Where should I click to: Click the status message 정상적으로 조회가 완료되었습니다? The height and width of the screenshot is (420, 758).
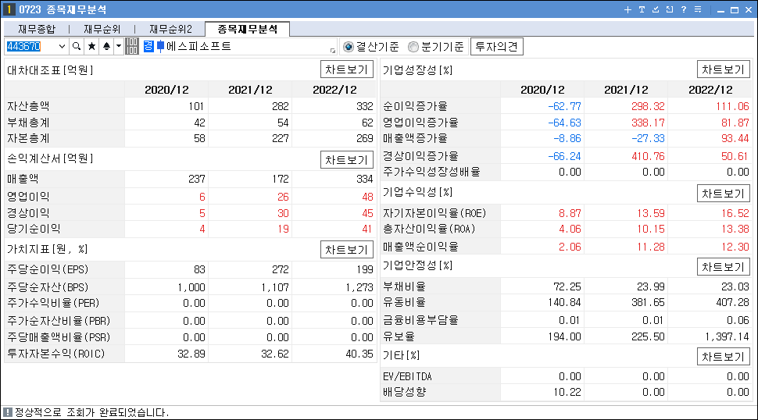[92, 412]
